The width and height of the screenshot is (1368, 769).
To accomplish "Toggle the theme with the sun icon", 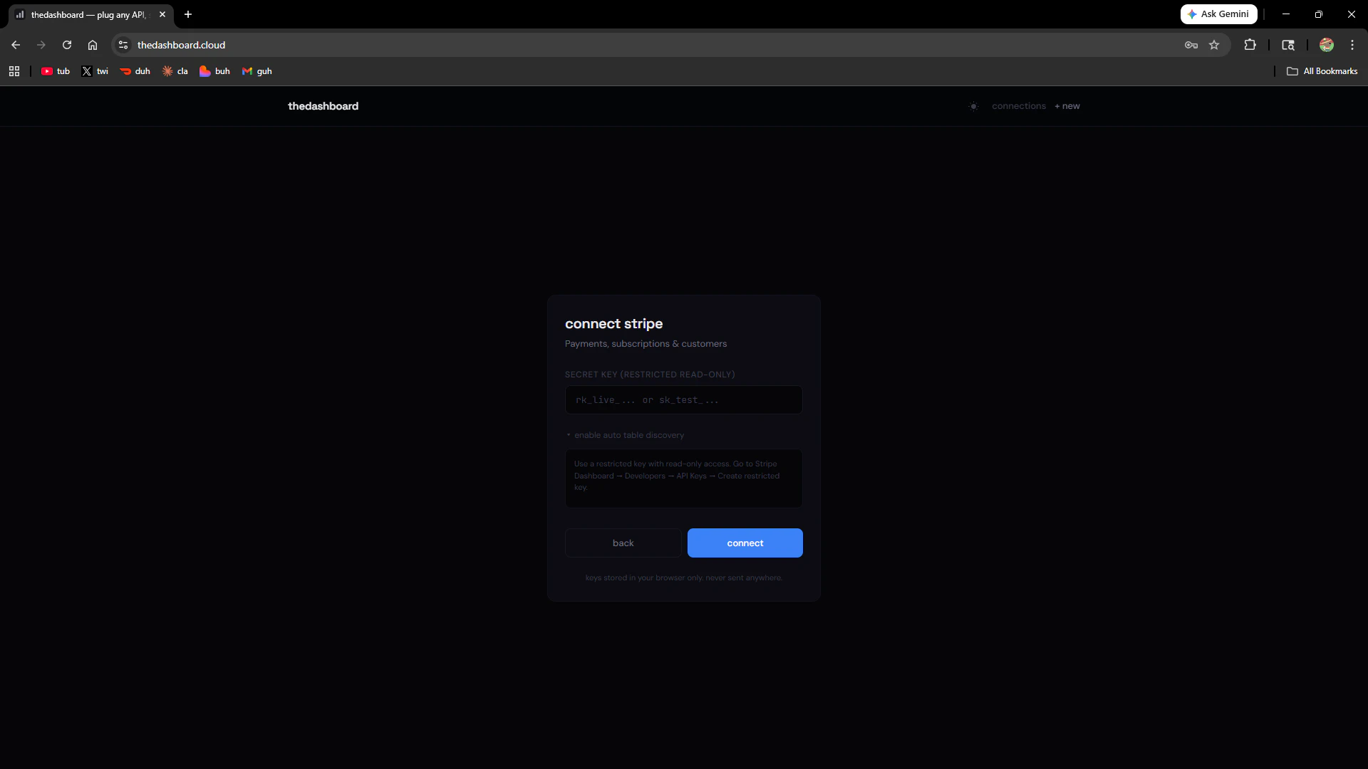I will pyautogui.click(x=974, y=105).
